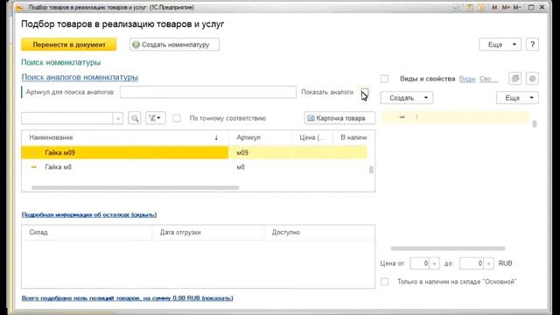Screen dimensions: 560x315
Task: Click the item icon beside Гайка м8
Action: [x=34, y=167]
